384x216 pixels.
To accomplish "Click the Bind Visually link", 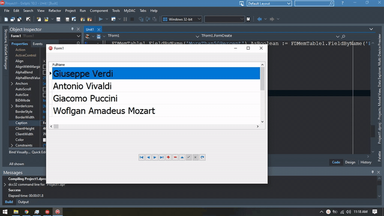I will (20, 152).
